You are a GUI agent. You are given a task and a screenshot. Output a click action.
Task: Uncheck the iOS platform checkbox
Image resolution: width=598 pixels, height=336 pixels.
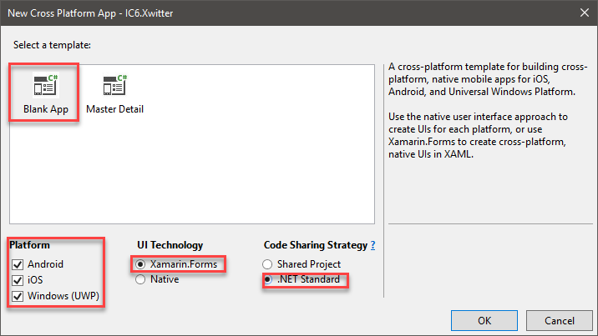point(18,280)
